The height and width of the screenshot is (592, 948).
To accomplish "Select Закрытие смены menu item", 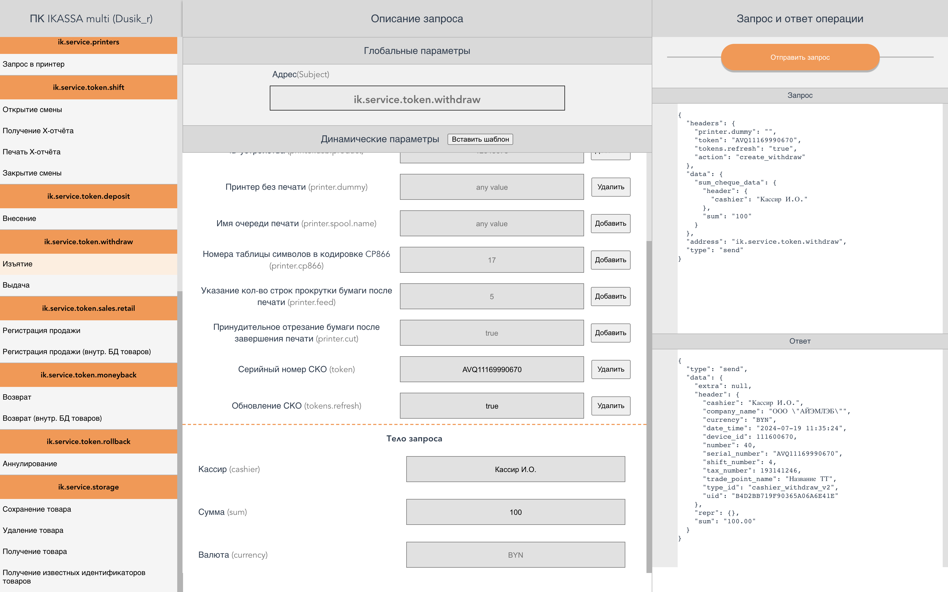I will click(32, 173).
